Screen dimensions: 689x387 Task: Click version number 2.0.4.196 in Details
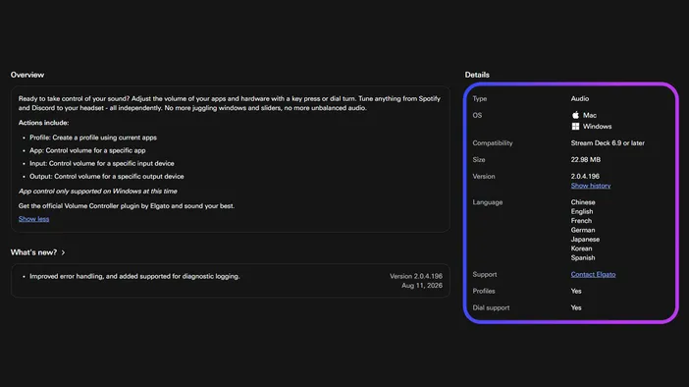coord(585,177)
